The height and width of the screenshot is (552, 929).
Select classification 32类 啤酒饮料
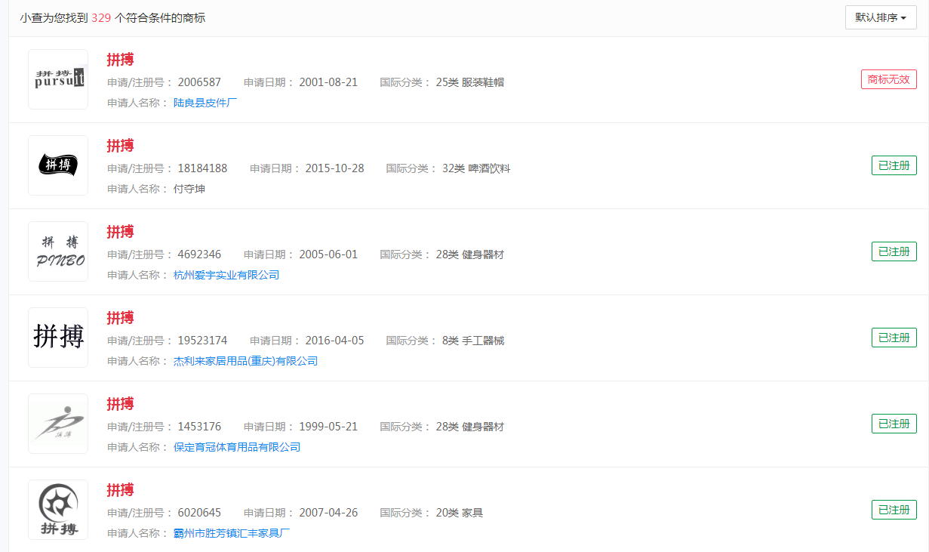476,168
